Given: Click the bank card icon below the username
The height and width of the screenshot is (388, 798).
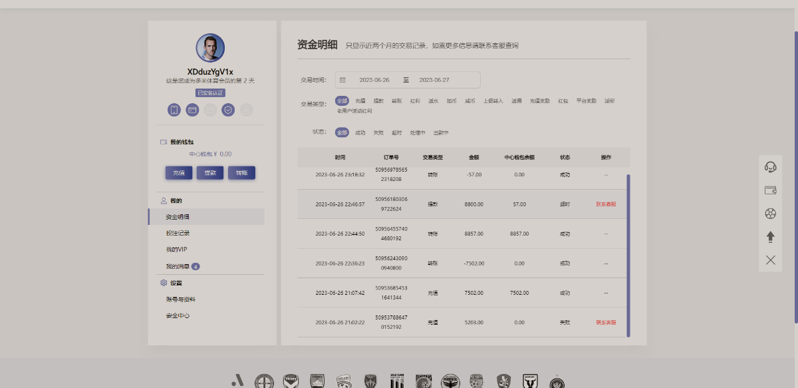Looking at the screenshot, I should point(192,110).
